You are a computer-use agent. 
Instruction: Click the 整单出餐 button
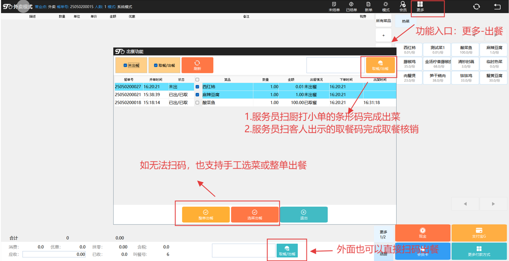[206, 215]
